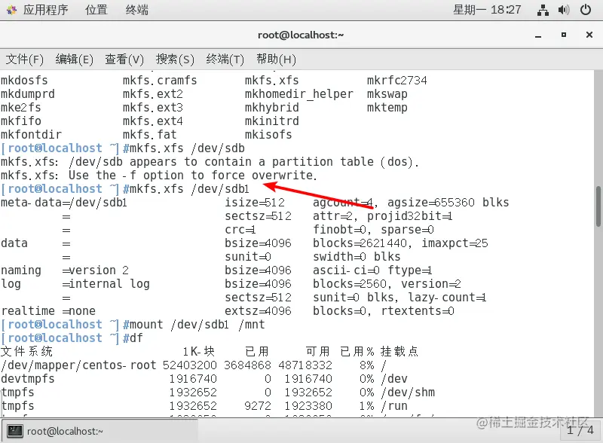The width and height of the screenshot is (603, 443).
Task: Click the column header 挂载点
Action: [399, 352]
